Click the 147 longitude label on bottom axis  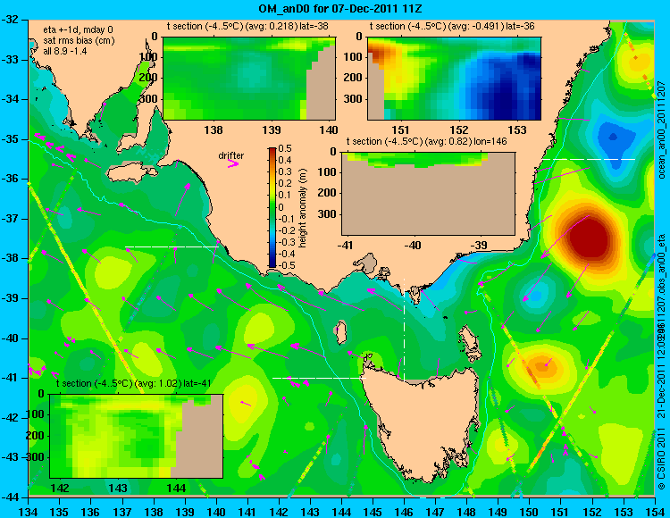[435, 512]
